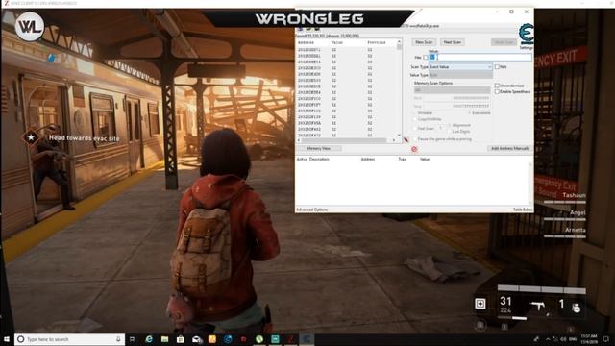The height and width of the screenshot is (346, 615).
Task: Toggle the CopyOnWrite checkbox
Action: point(414,119)
